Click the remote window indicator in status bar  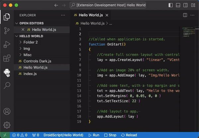point(5,135)
